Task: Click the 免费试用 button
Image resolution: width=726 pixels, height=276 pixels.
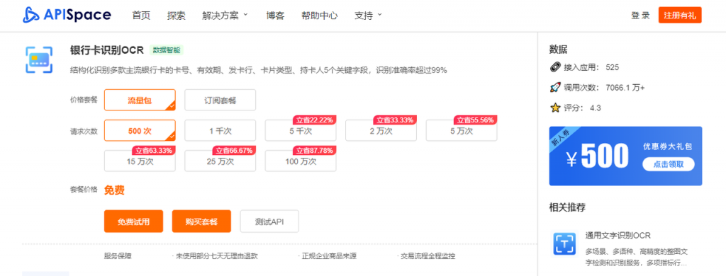Action: pos(133,222)
